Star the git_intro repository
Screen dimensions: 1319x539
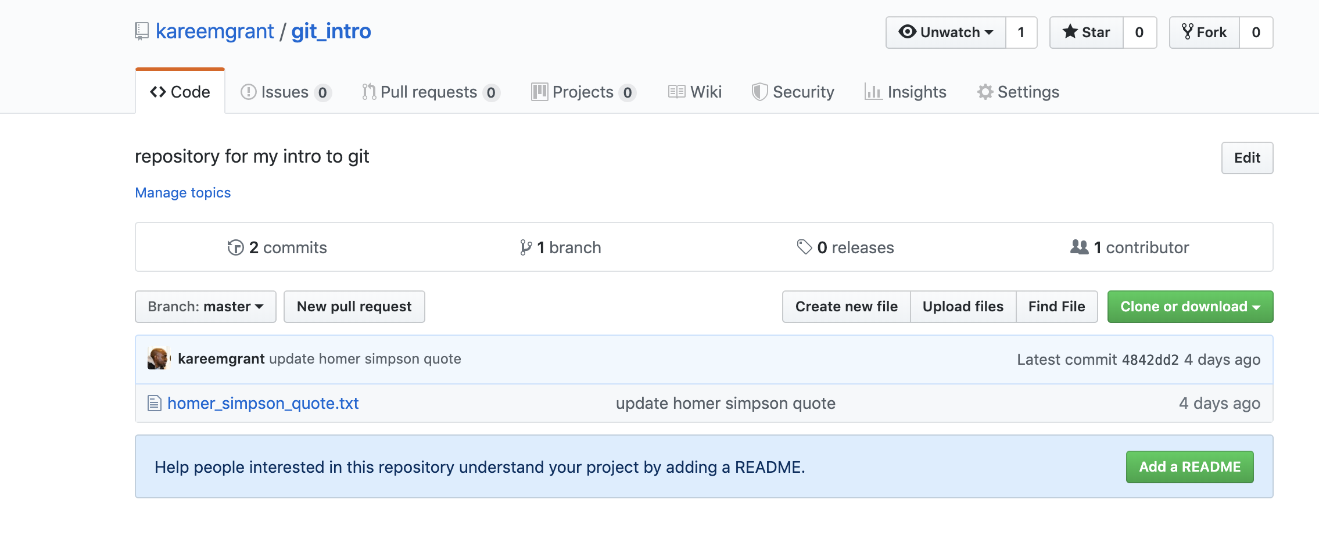(x=1086, y=33)
